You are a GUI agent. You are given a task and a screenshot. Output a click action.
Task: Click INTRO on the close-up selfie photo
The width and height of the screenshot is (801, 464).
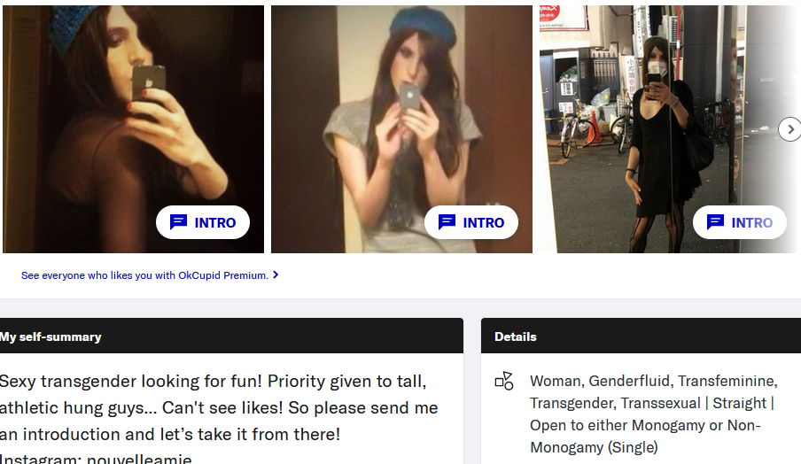pos(203,222)
